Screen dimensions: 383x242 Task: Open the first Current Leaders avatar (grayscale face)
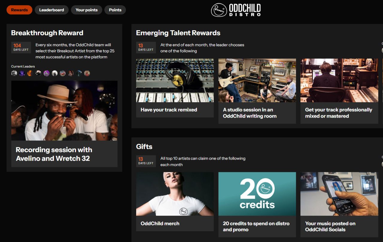click(x=14, y=73)
